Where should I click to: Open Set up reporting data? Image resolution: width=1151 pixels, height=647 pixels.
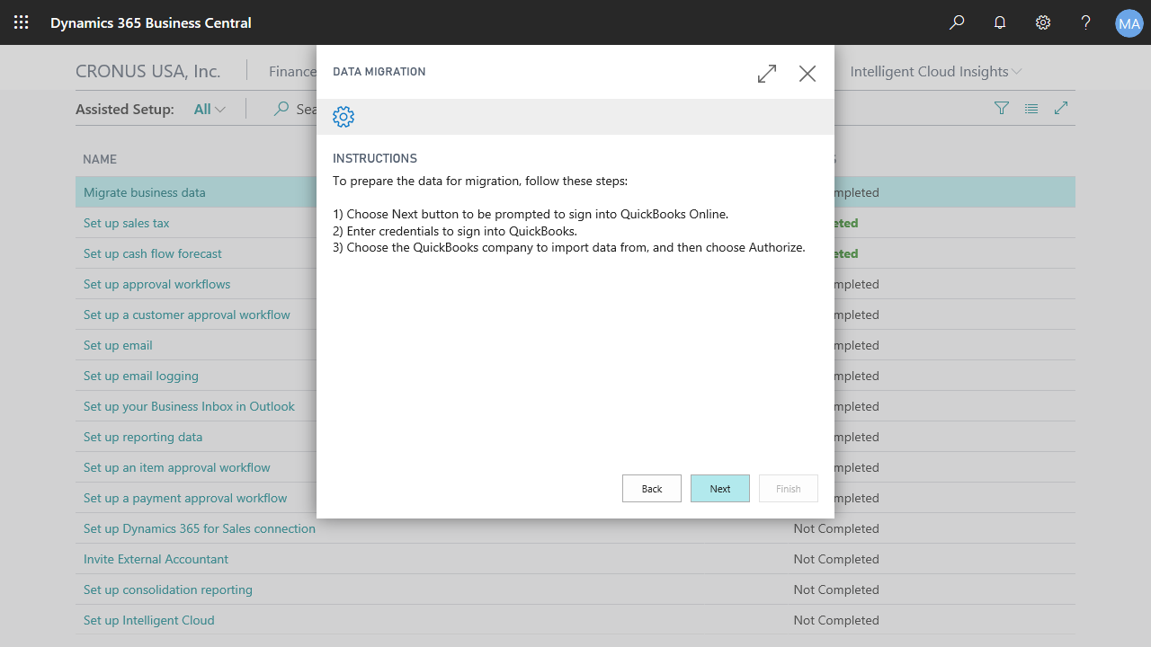pos(143,437)
